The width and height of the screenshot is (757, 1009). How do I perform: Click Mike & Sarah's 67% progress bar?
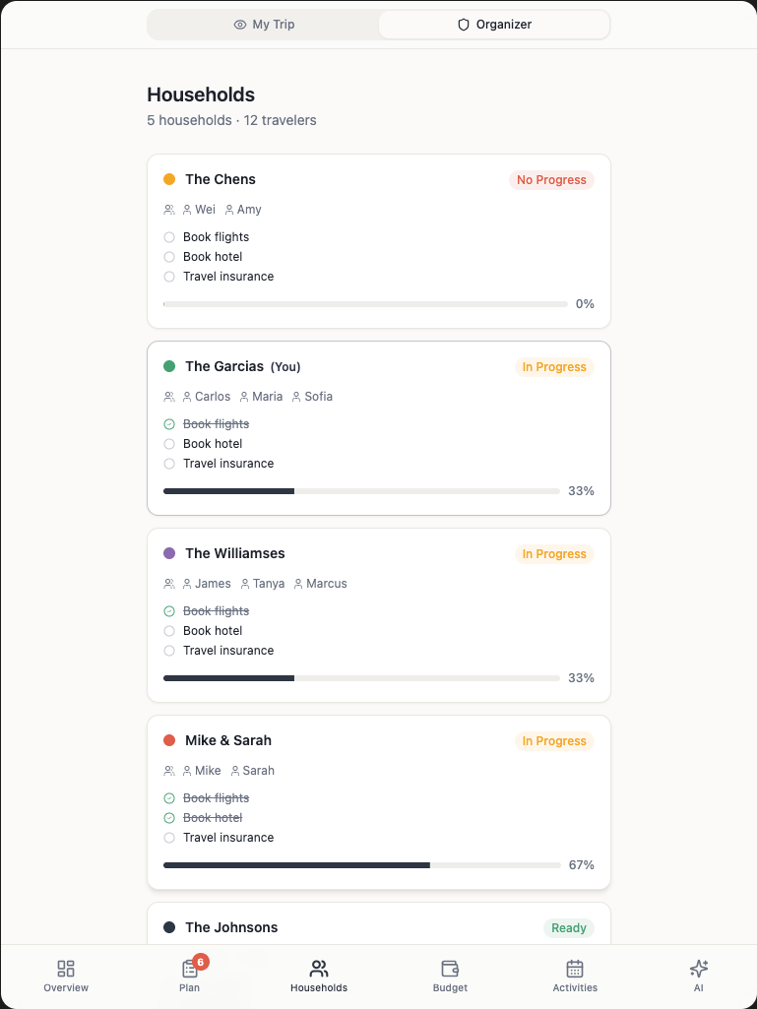[361, 865]
